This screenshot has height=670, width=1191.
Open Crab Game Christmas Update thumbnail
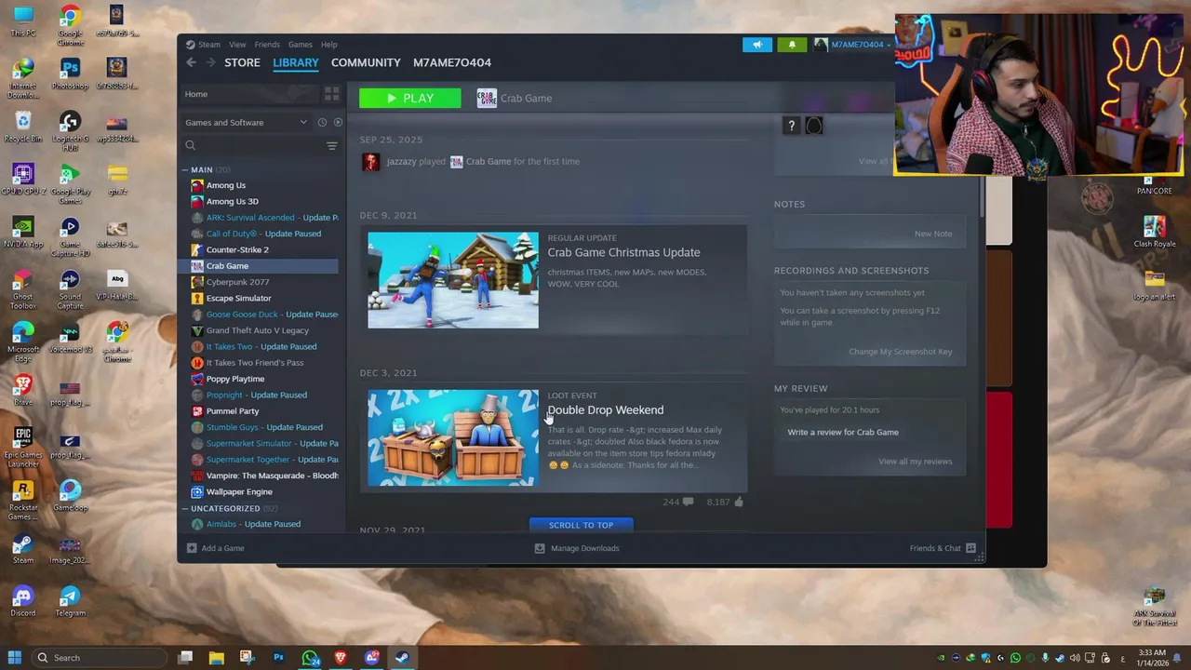point(453,280)
